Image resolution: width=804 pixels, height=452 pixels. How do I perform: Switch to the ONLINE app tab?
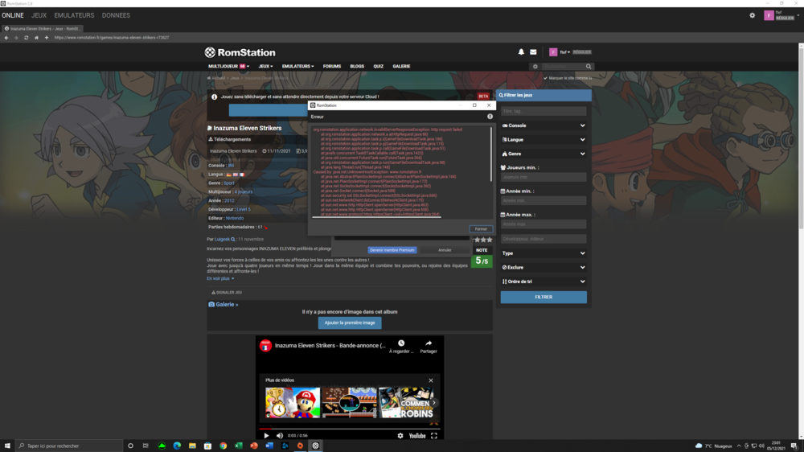click(13, 15)
